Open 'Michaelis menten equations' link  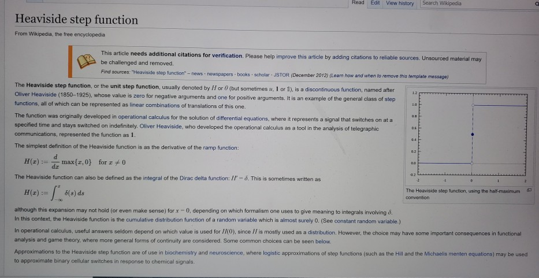click(x=459, y=254)
